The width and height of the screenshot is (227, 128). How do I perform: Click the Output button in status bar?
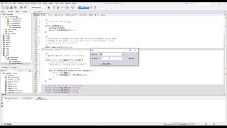click(8, 124)
